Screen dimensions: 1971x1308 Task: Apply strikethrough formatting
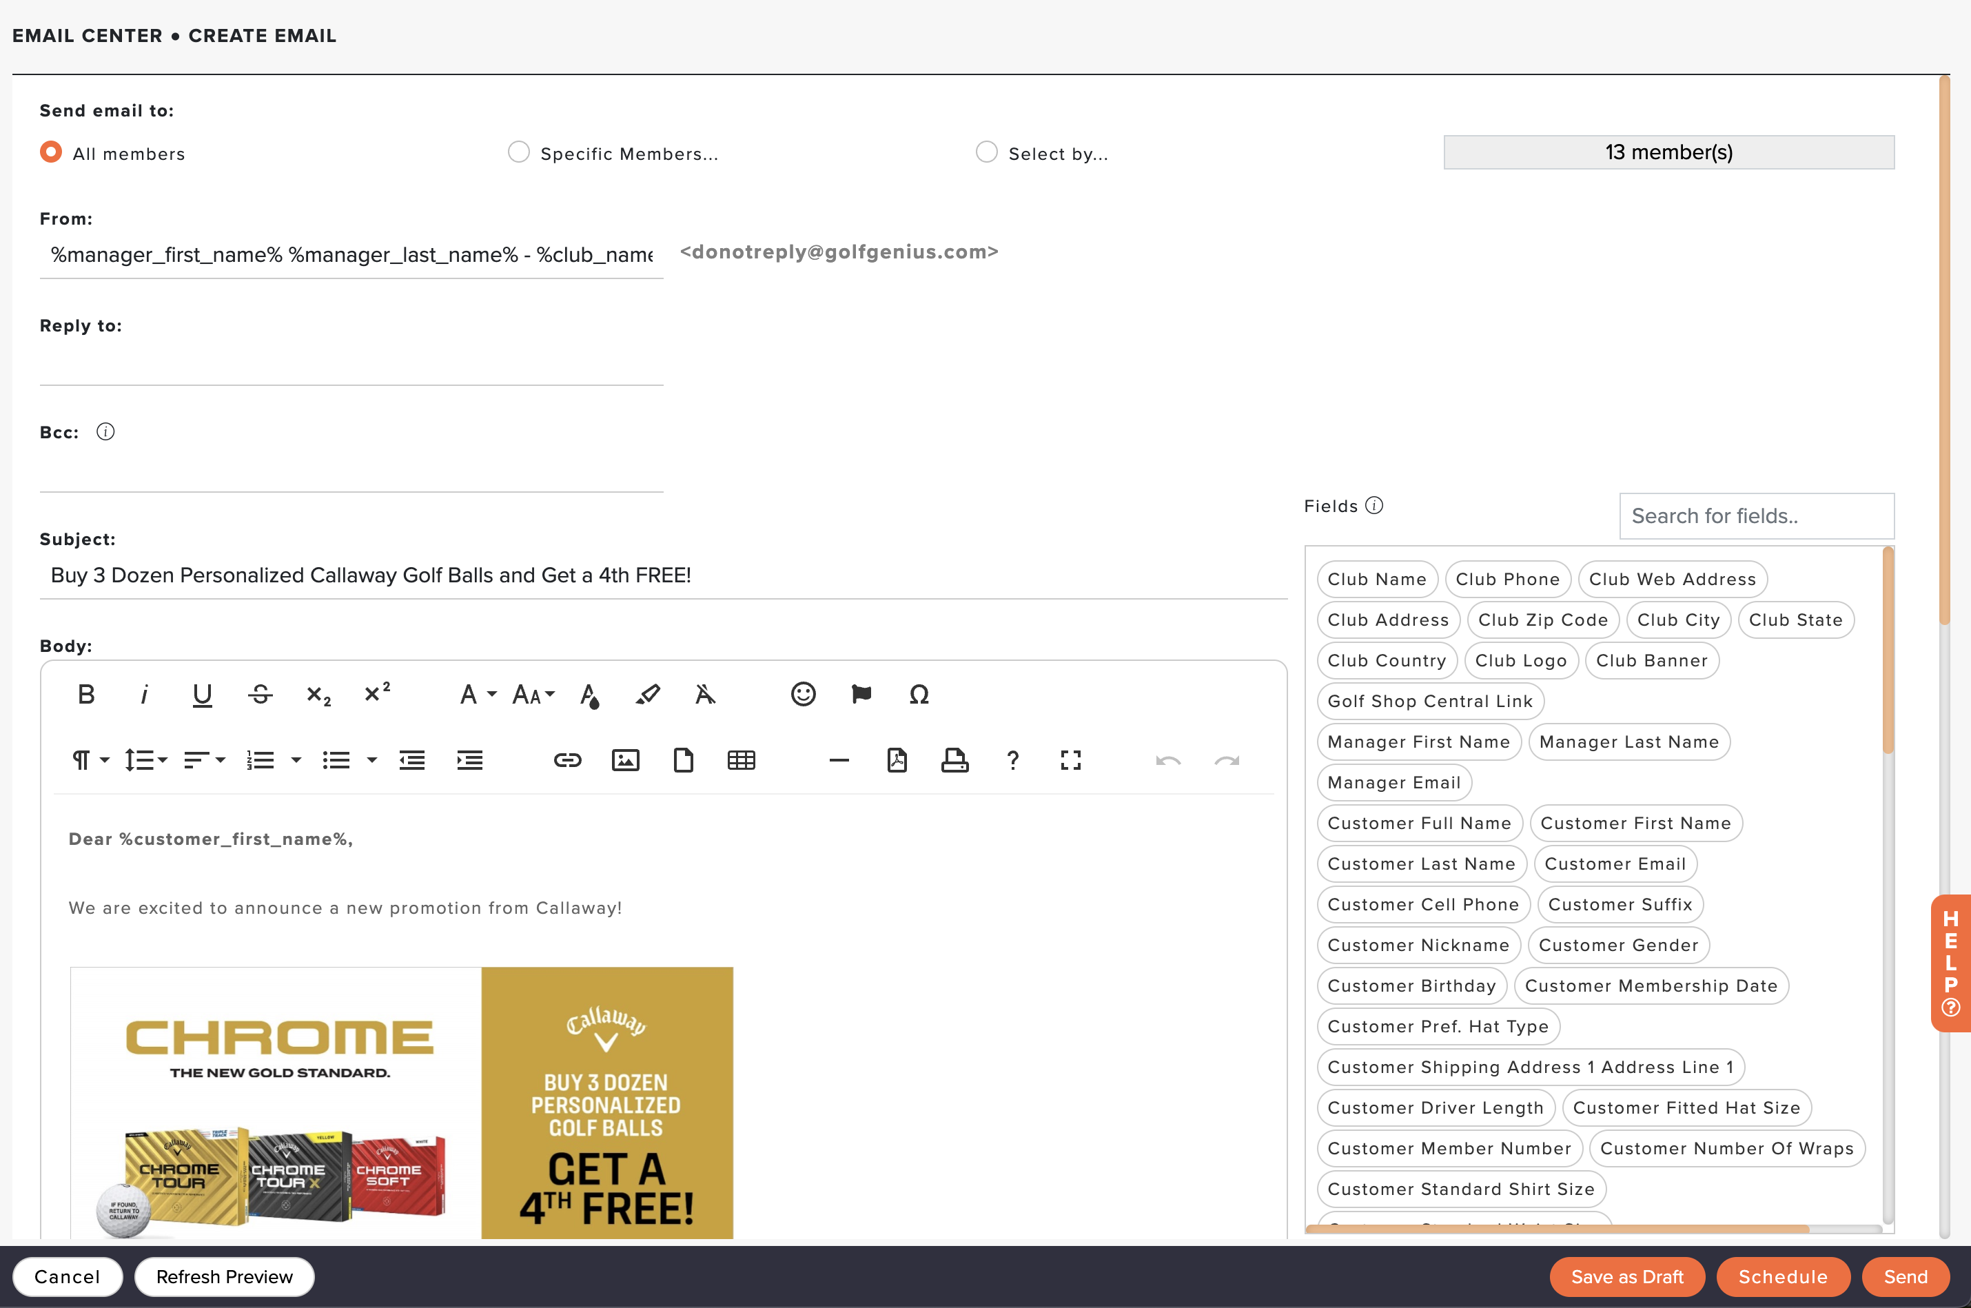click(x=261, y=694)
